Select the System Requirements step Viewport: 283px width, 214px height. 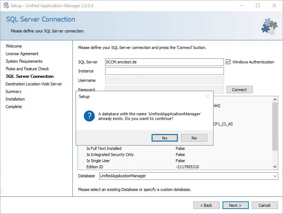click(x=24, y=61)
